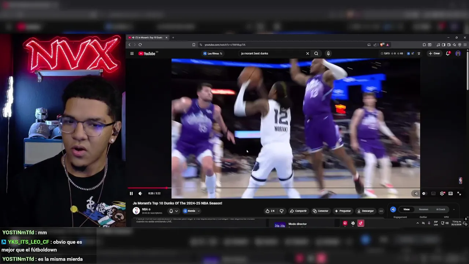Pause the YouTube video
This screenshot has width=469, height=264.
[x=131, y=193]
